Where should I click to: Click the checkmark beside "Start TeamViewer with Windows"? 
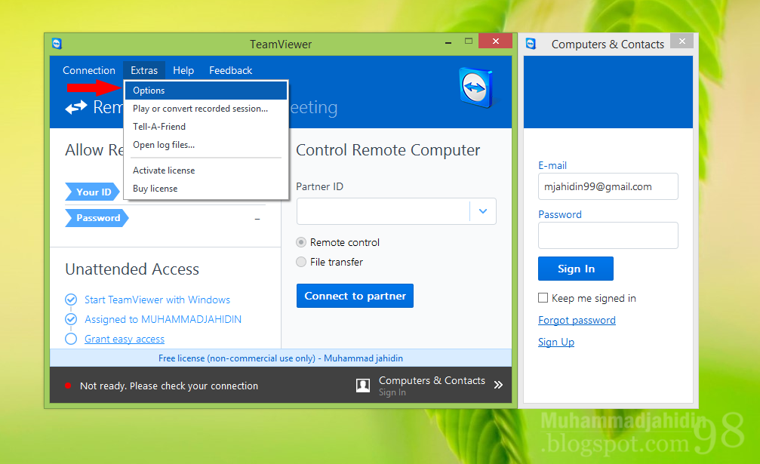tap(71, 299)
